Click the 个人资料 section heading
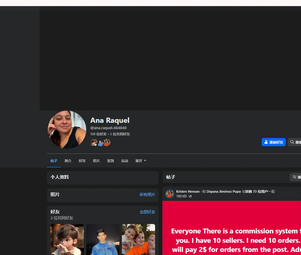This screenshot has width=301, height=255. coord(59,177)
